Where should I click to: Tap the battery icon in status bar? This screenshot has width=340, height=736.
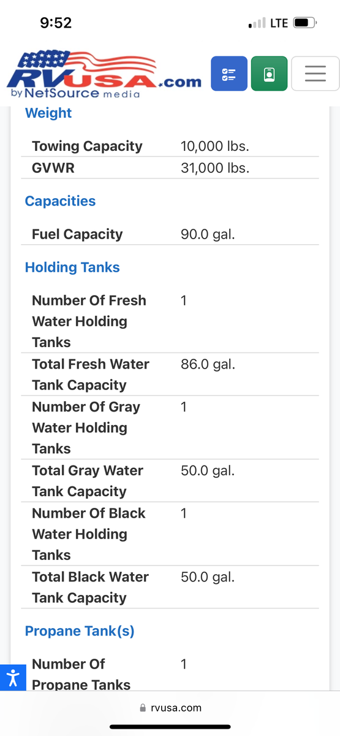pos(304,23)
